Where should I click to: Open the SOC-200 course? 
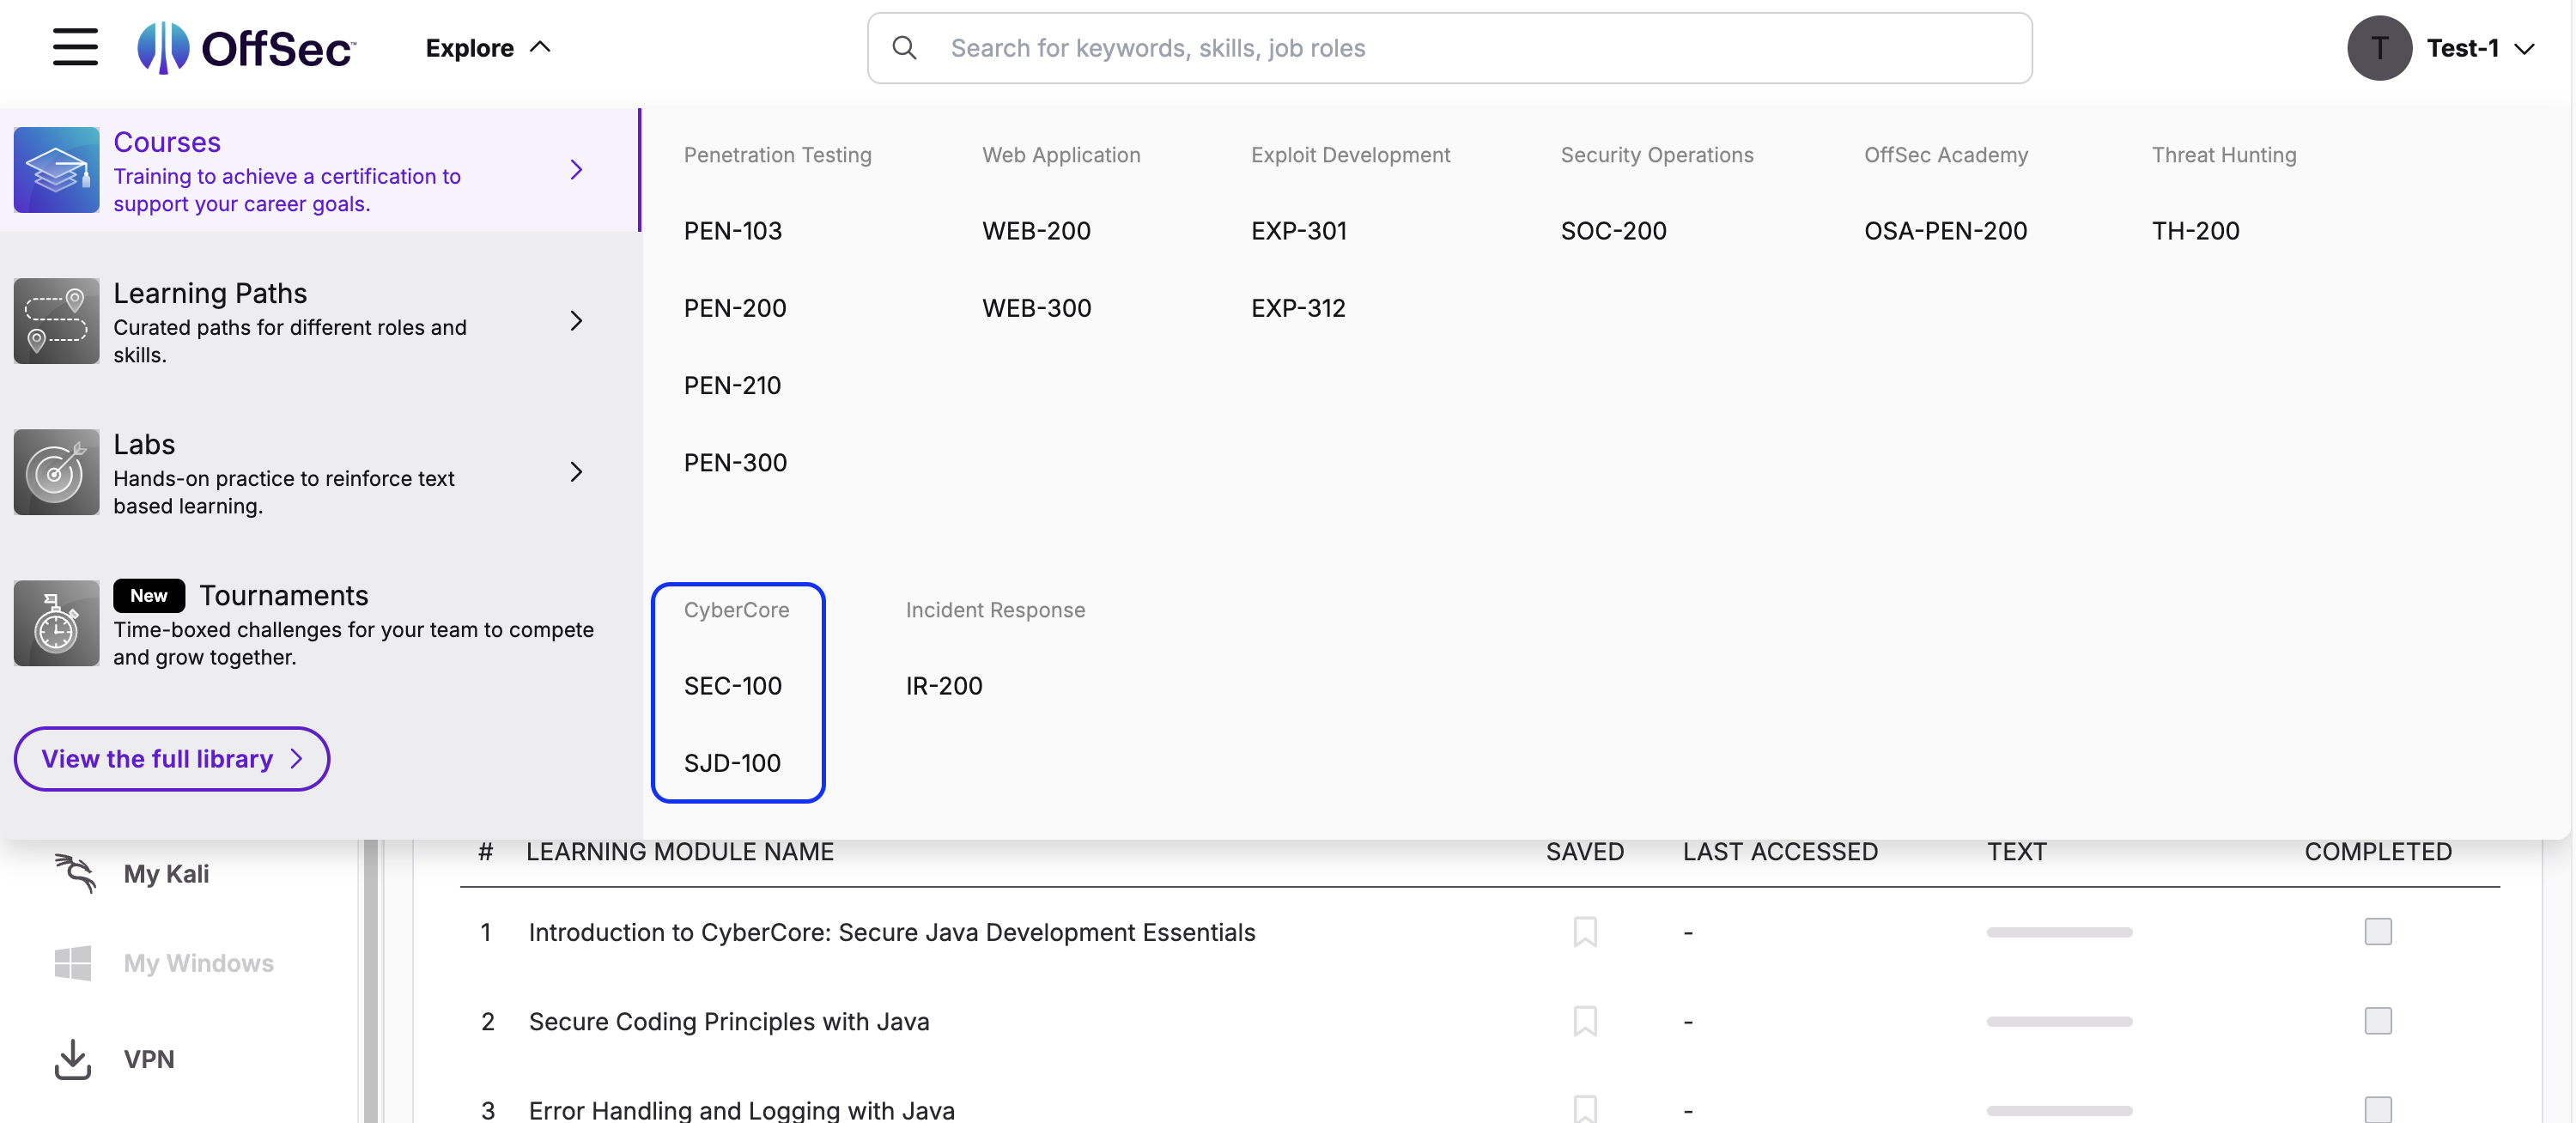click(1613, 230)
